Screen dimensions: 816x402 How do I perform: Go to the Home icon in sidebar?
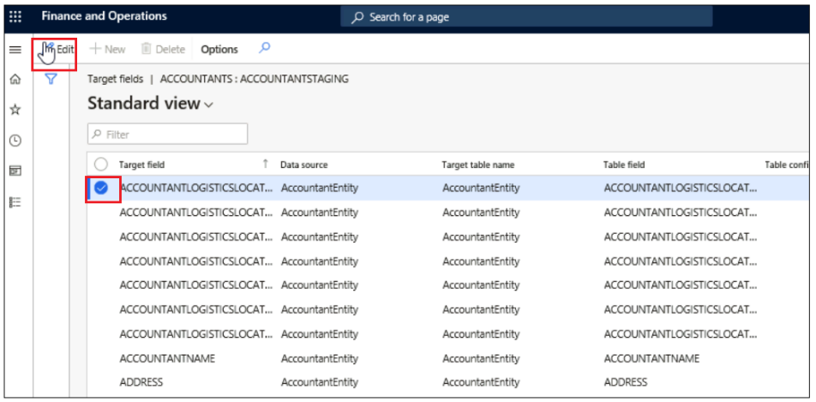(15, 79)
